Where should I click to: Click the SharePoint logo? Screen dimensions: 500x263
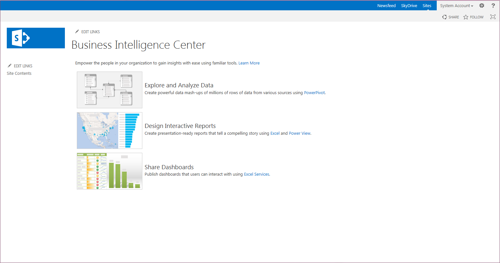(36, 38)
